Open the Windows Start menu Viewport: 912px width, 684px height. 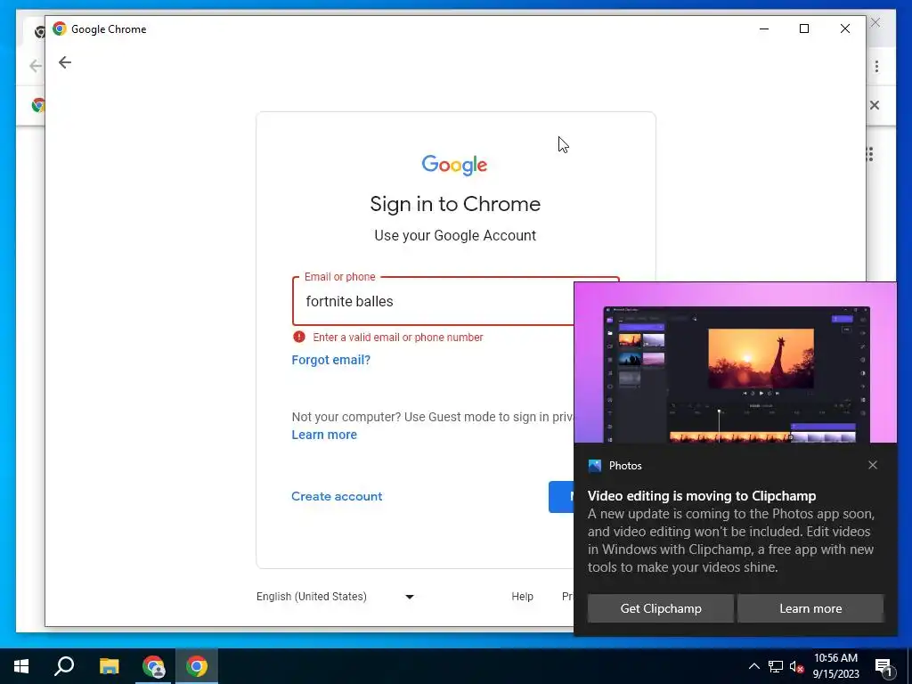coord(21,666)
